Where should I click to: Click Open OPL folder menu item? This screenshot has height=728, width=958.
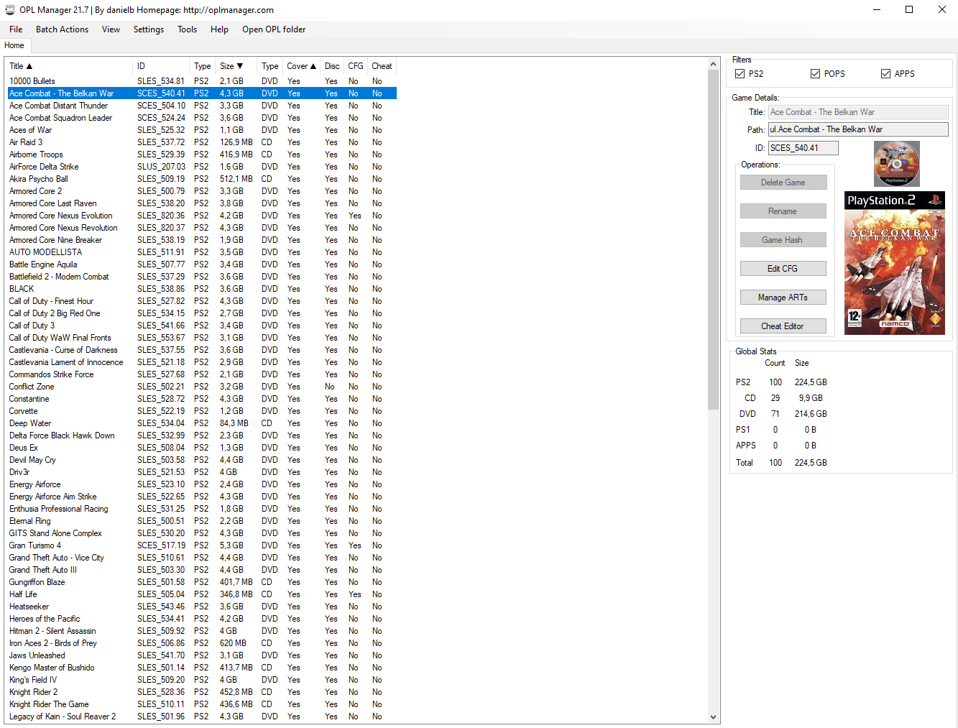click(x=274, y=29)
